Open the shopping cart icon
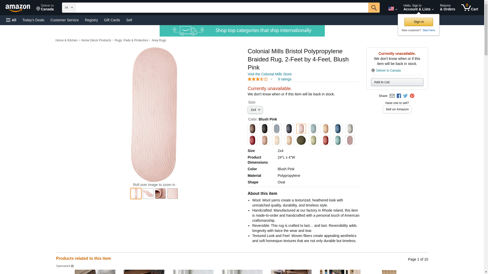This screenshot has width=488, height=274. 469,8
